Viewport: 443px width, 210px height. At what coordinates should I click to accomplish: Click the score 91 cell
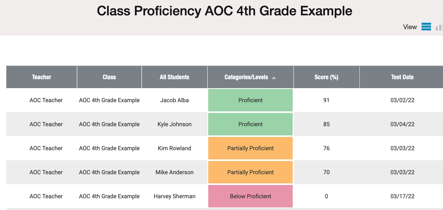[326, 100]
